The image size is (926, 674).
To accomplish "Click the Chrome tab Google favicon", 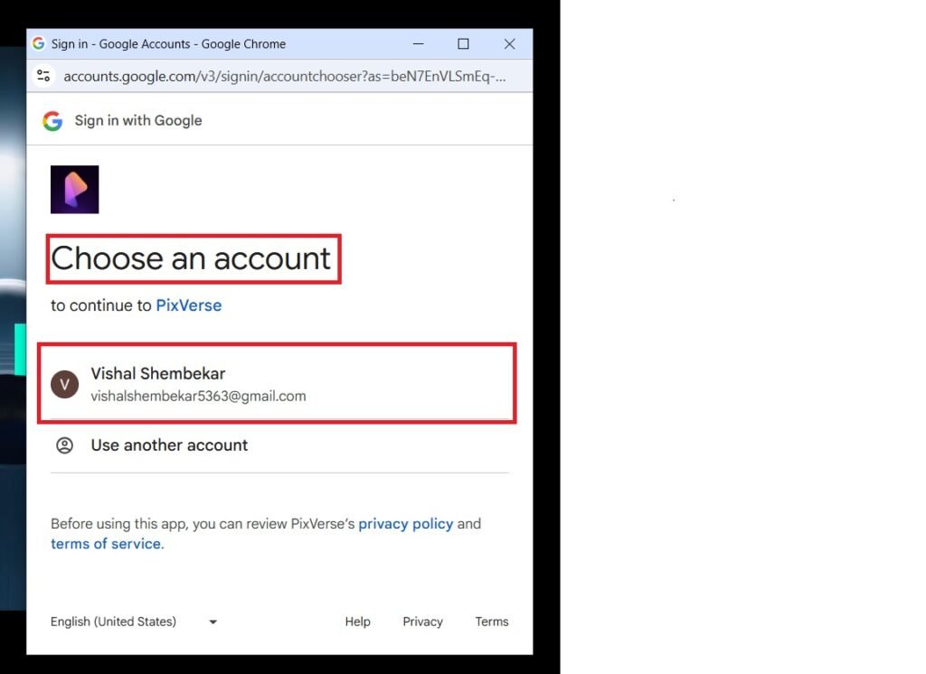I will coord(38,42).
